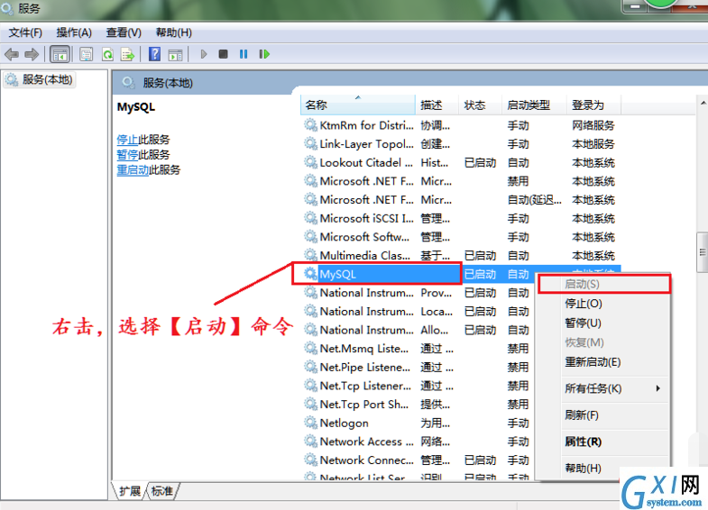Select the Microsoft Softw... service row

pyautogui.click(x=461, y=237)
